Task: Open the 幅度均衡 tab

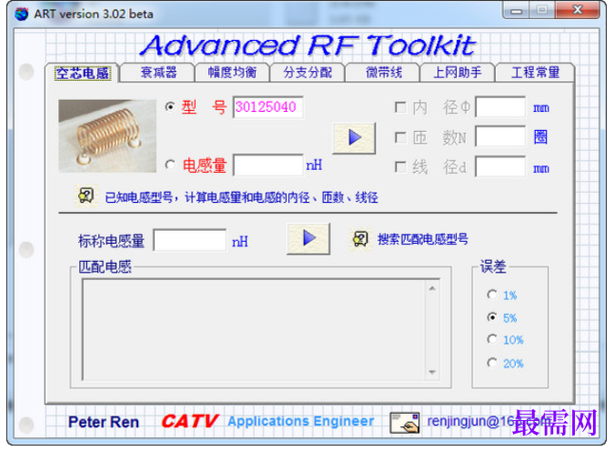Action: click(232, 73)
